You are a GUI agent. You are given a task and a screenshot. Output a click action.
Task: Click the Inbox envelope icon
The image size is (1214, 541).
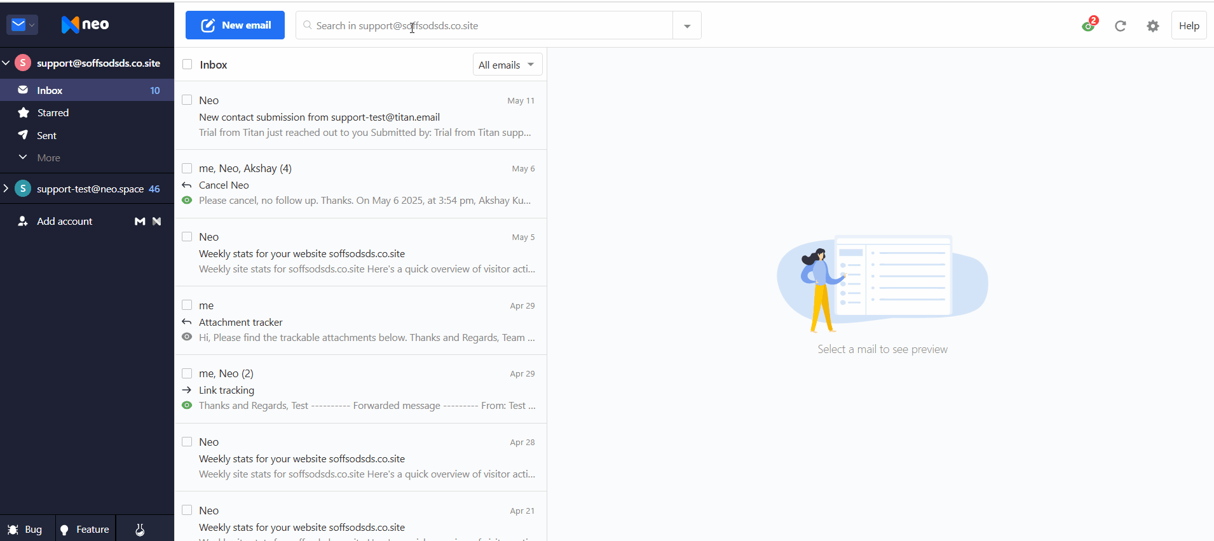click(x=23, y=90)
